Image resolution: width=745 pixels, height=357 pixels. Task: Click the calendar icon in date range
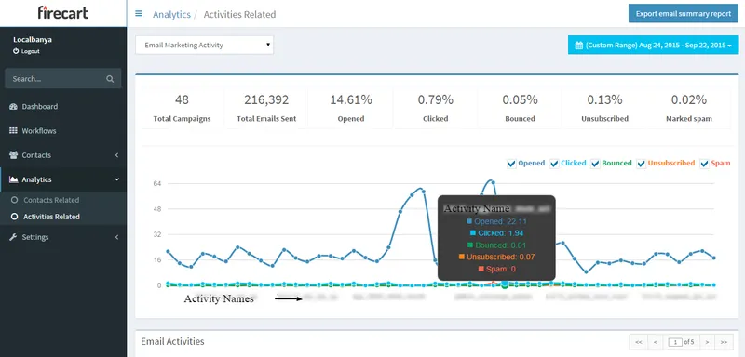tap(578, 46)
